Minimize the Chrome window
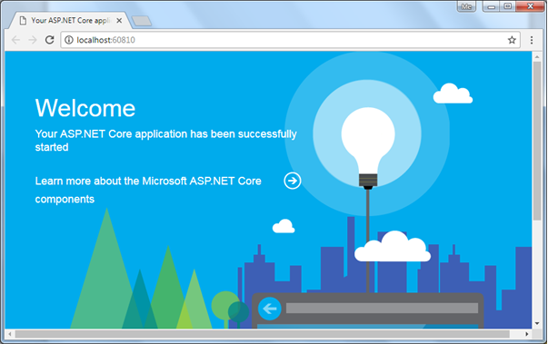 (x=491, y=6)
